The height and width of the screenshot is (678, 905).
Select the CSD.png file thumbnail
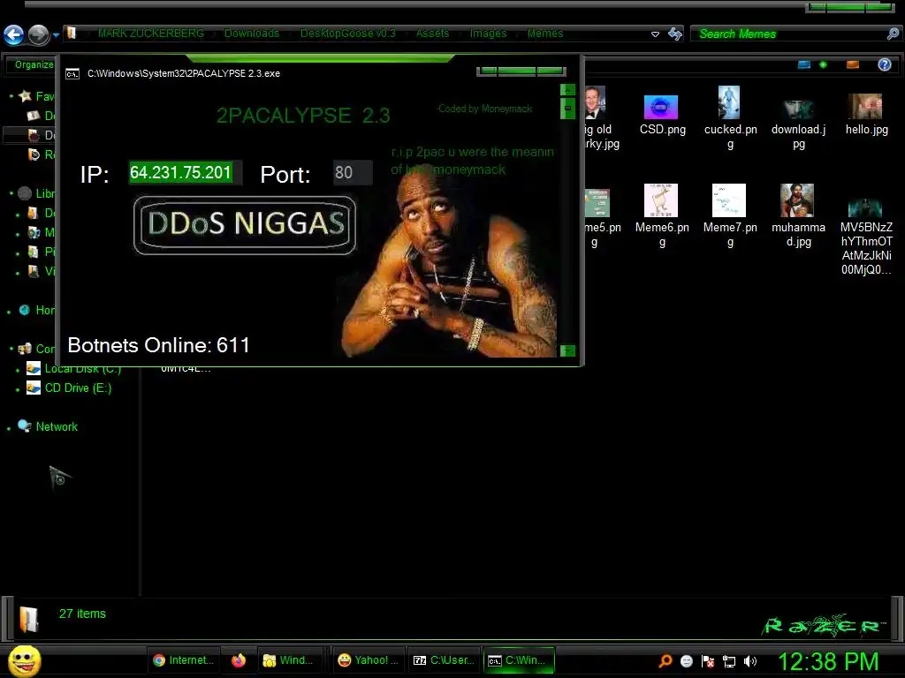661,107
